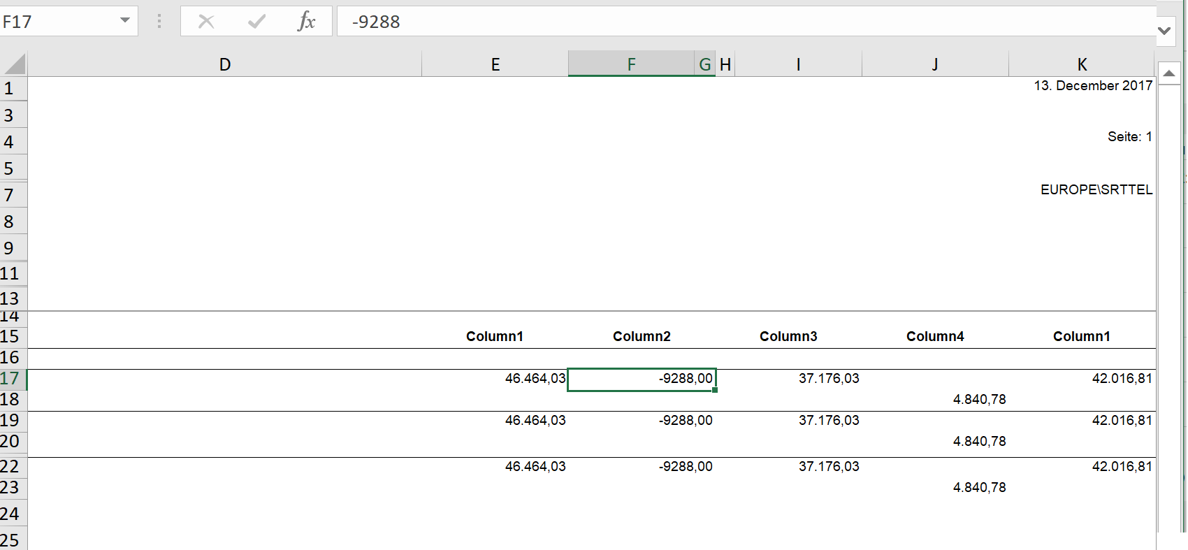Select the EUROPE\SRTTEL cell
Image resolution: width=1188 pixels, height=550 pixels.
(x=1096, y=190)
